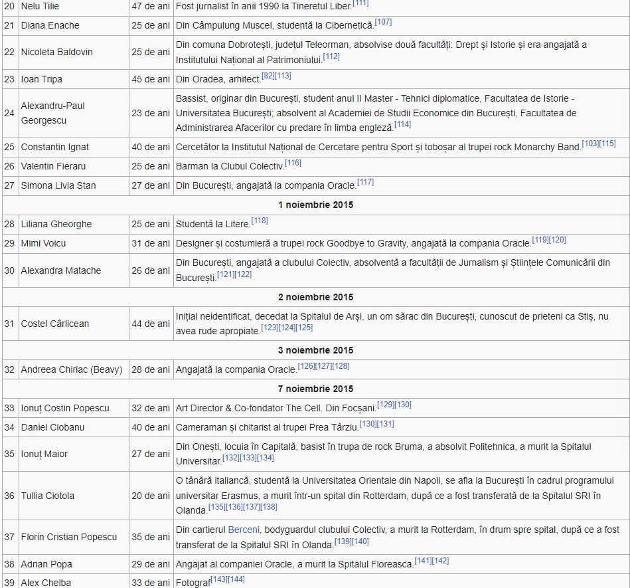
Task: Click the name Andreea Chiriac (Beavy)
Action: 72,370
